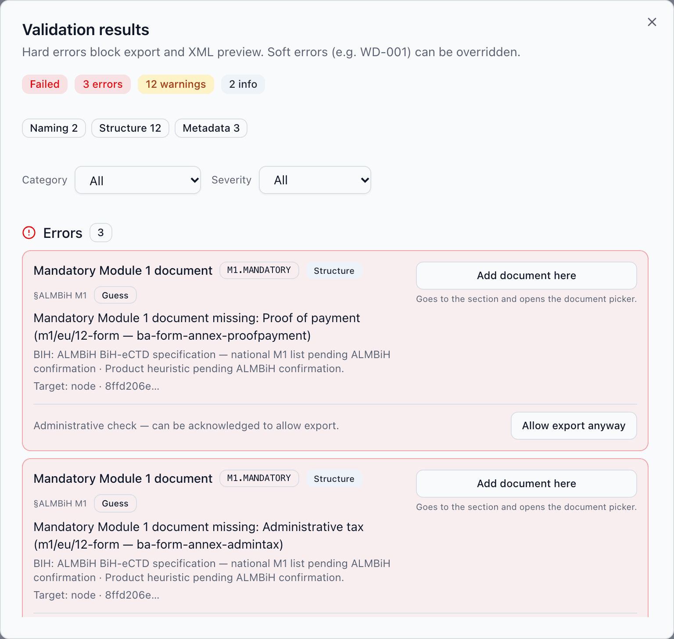674x639 pixels.
Task: Open the Severity dropdown
Action: coord(315,180)
